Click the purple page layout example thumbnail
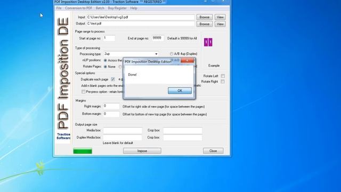341x192 pixels. point(208,42)
